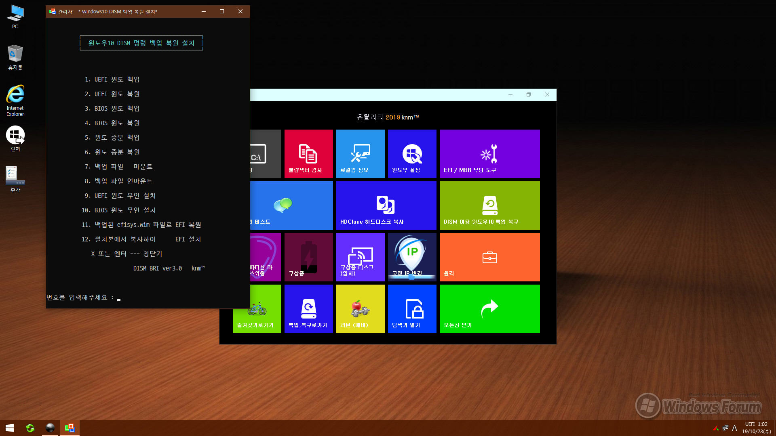Click menu line 5. 윈도 증분 백업

(112, 138)
